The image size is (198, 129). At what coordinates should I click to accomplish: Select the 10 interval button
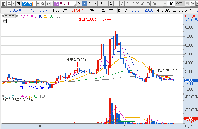pos(132,4)
